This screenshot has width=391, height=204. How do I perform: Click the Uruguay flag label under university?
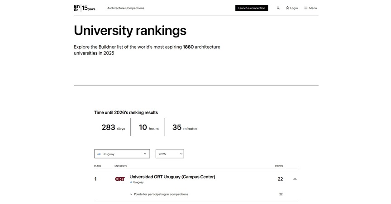pos(137,182)
